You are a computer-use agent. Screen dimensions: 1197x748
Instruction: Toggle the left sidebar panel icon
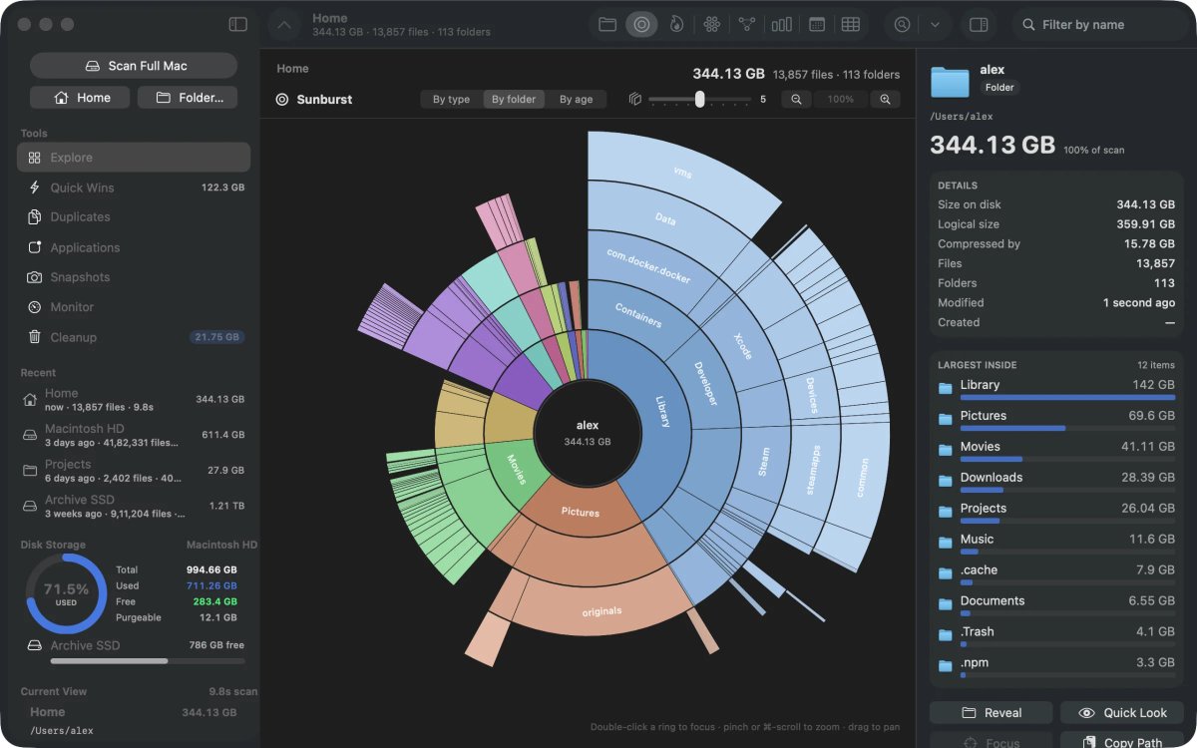pos(237,24)
